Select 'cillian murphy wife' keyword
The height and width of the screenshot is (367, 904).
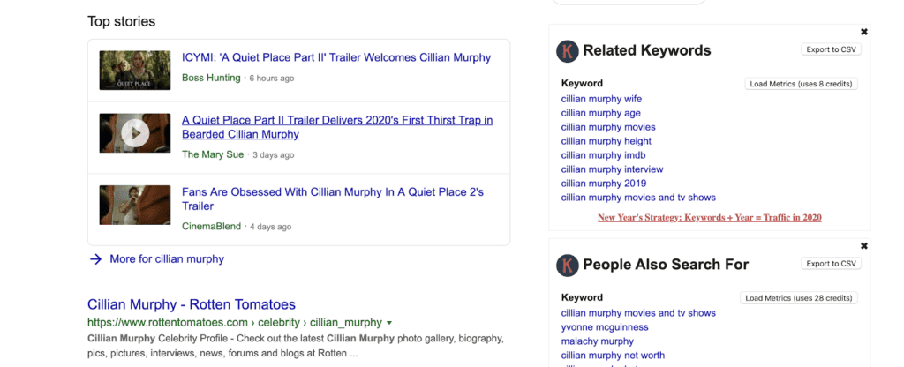pos(601,99)
